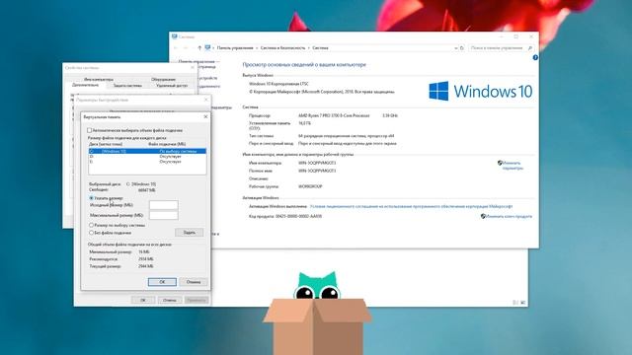Click the product code 00425-00000-00002-AA938
The width and height of the screenshot is (632, 355).
[x=298, y=216]
